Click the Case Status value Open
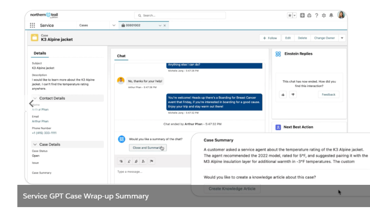Image resolution: width=370 pixels, height=213 pixels. pos(36,156)
